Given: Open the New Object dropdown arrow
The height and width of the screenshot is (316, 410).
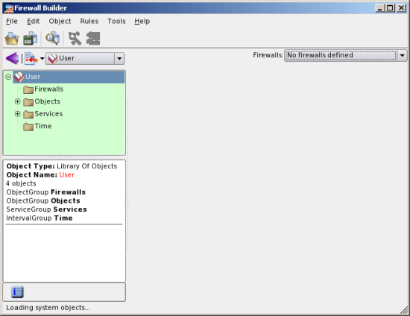Looking at the screenshot, I should click(42, 59).
